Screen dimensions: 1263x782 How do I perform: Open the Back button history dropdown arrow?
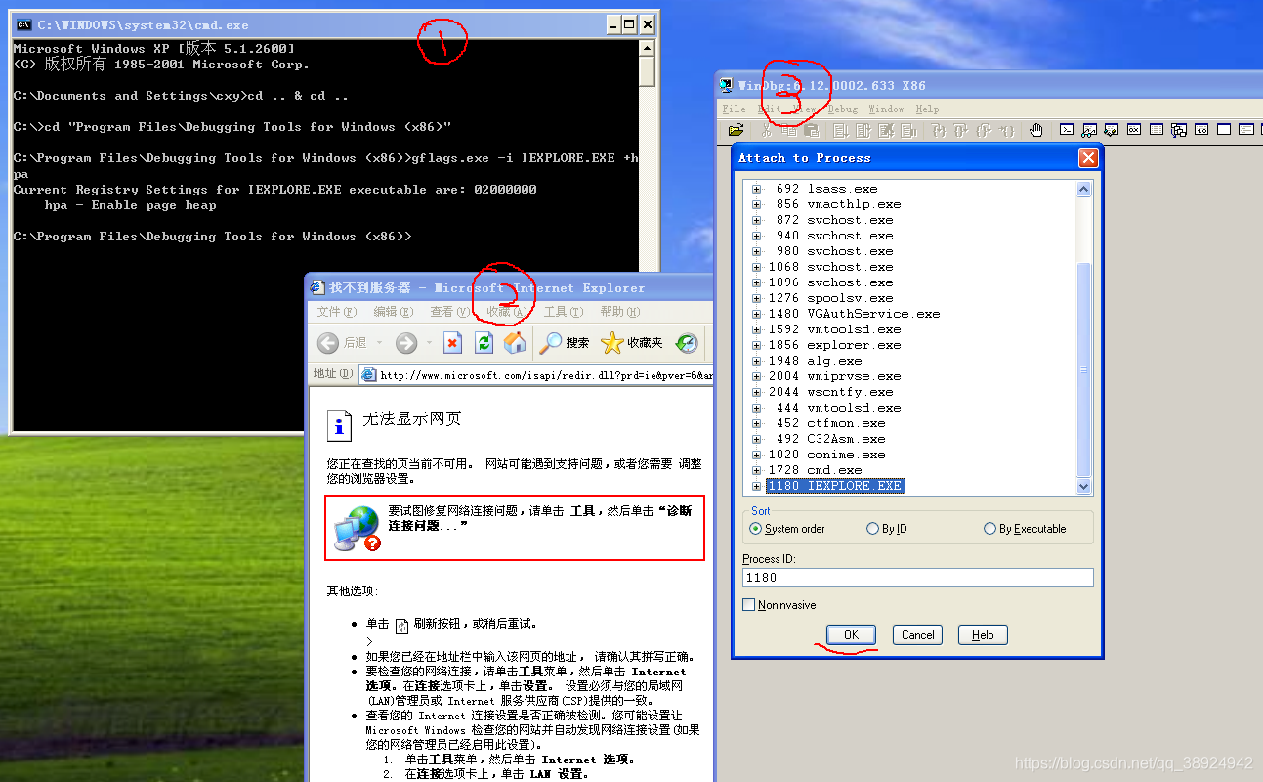coord(377,343)
